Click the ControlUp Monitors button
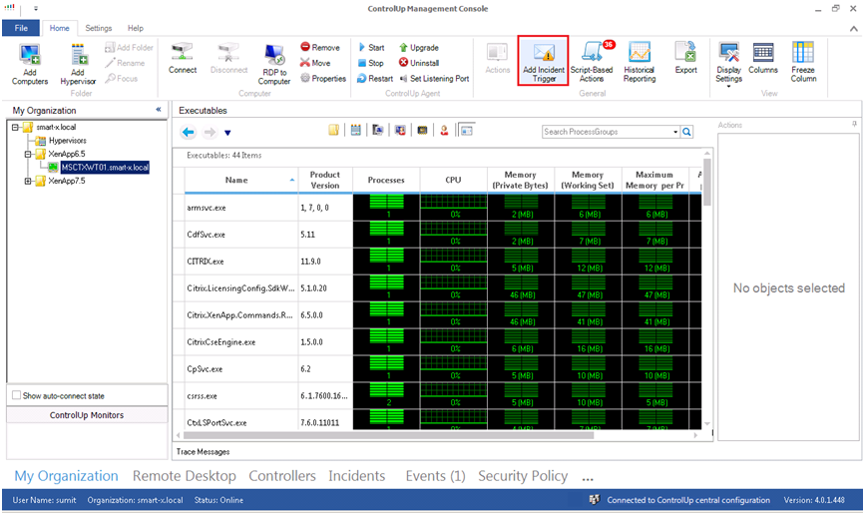 click(x=87, y=415)
